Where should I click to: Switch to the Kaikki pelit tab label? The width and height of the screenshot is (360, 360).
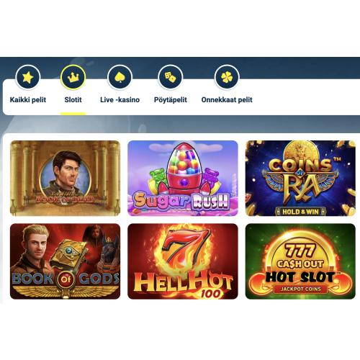[x=28, y=100]
